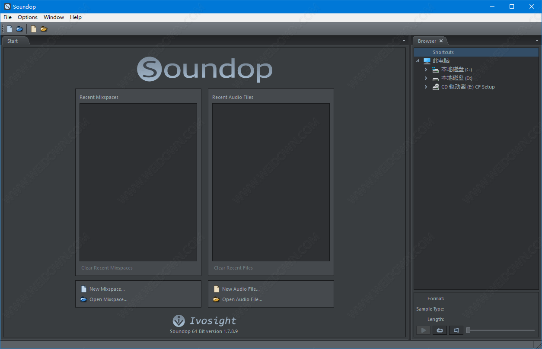Open the File menu
This screenshot has height=349, width=542.
8,17
